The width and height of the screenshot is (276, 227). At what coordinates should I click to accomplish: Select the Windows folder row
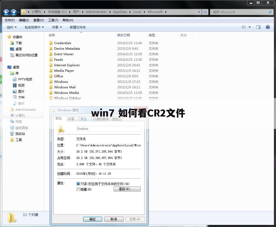[x=104, y=82]
